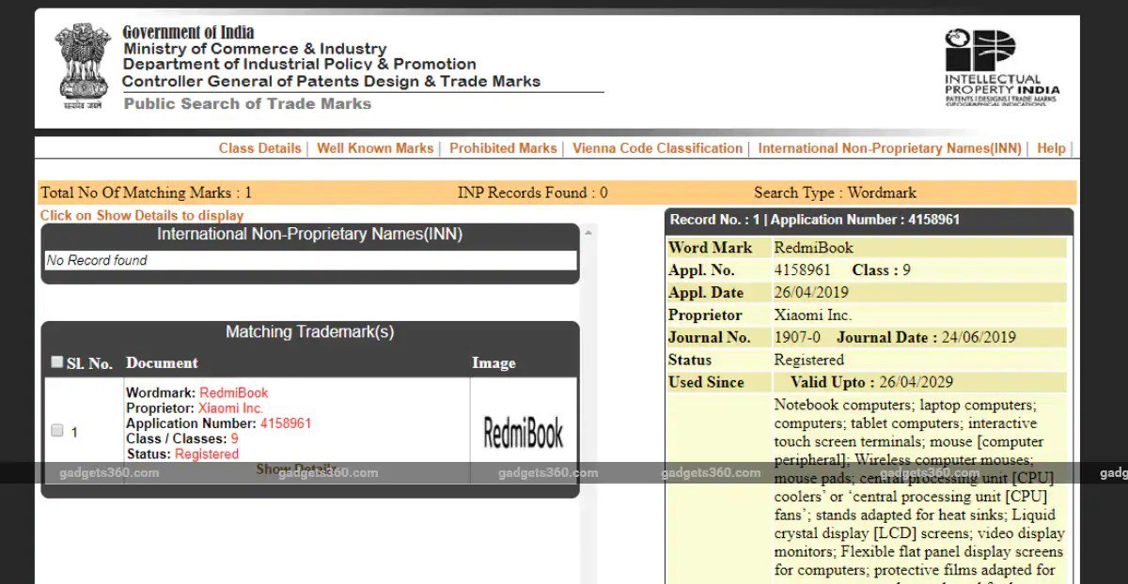The height and width of the screenshot is (584, 1128).
Task: Click the Document column header
Action: click(x=162, y=362)
